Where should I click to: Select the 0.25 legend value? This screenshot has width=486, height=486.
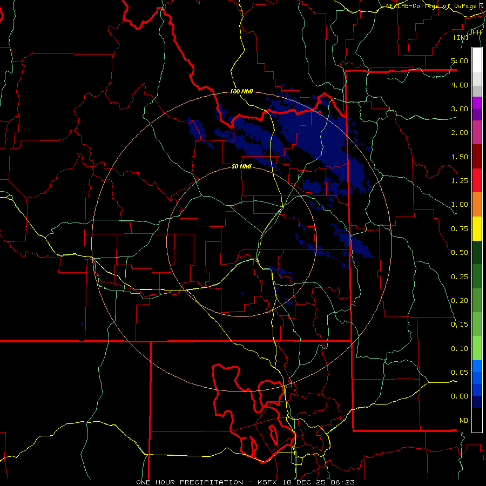460,277
